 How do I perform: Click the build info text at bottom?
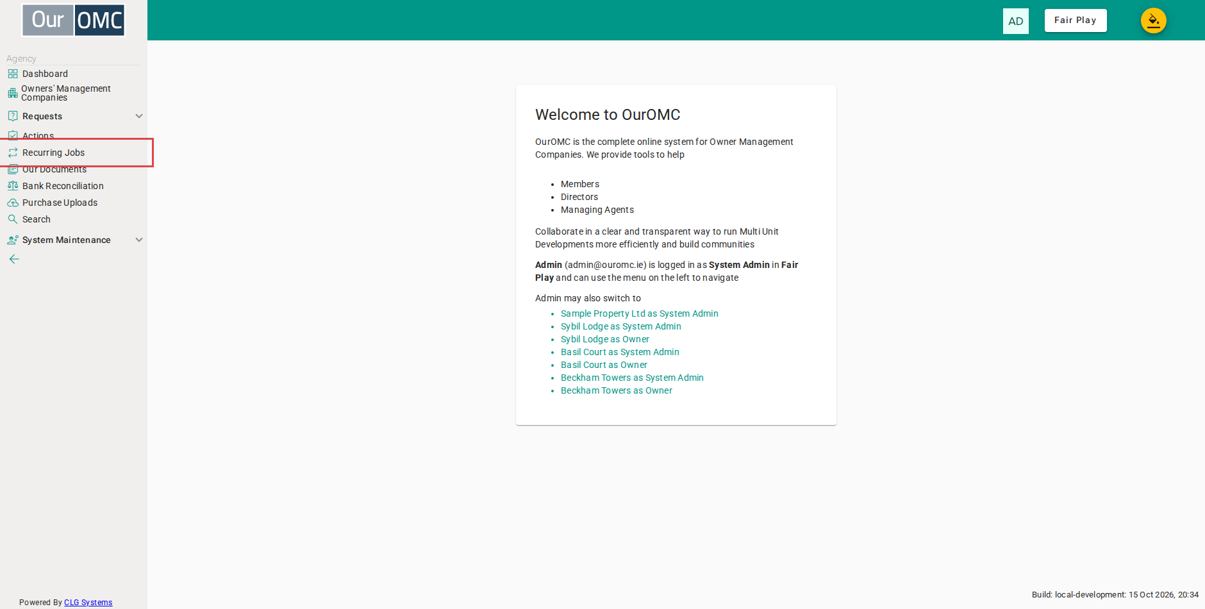[1115, 595]
